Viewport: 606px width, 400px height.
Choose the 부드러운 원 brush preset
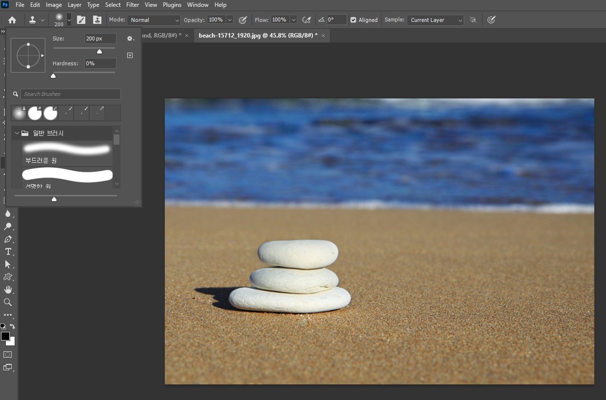(67, 153)
